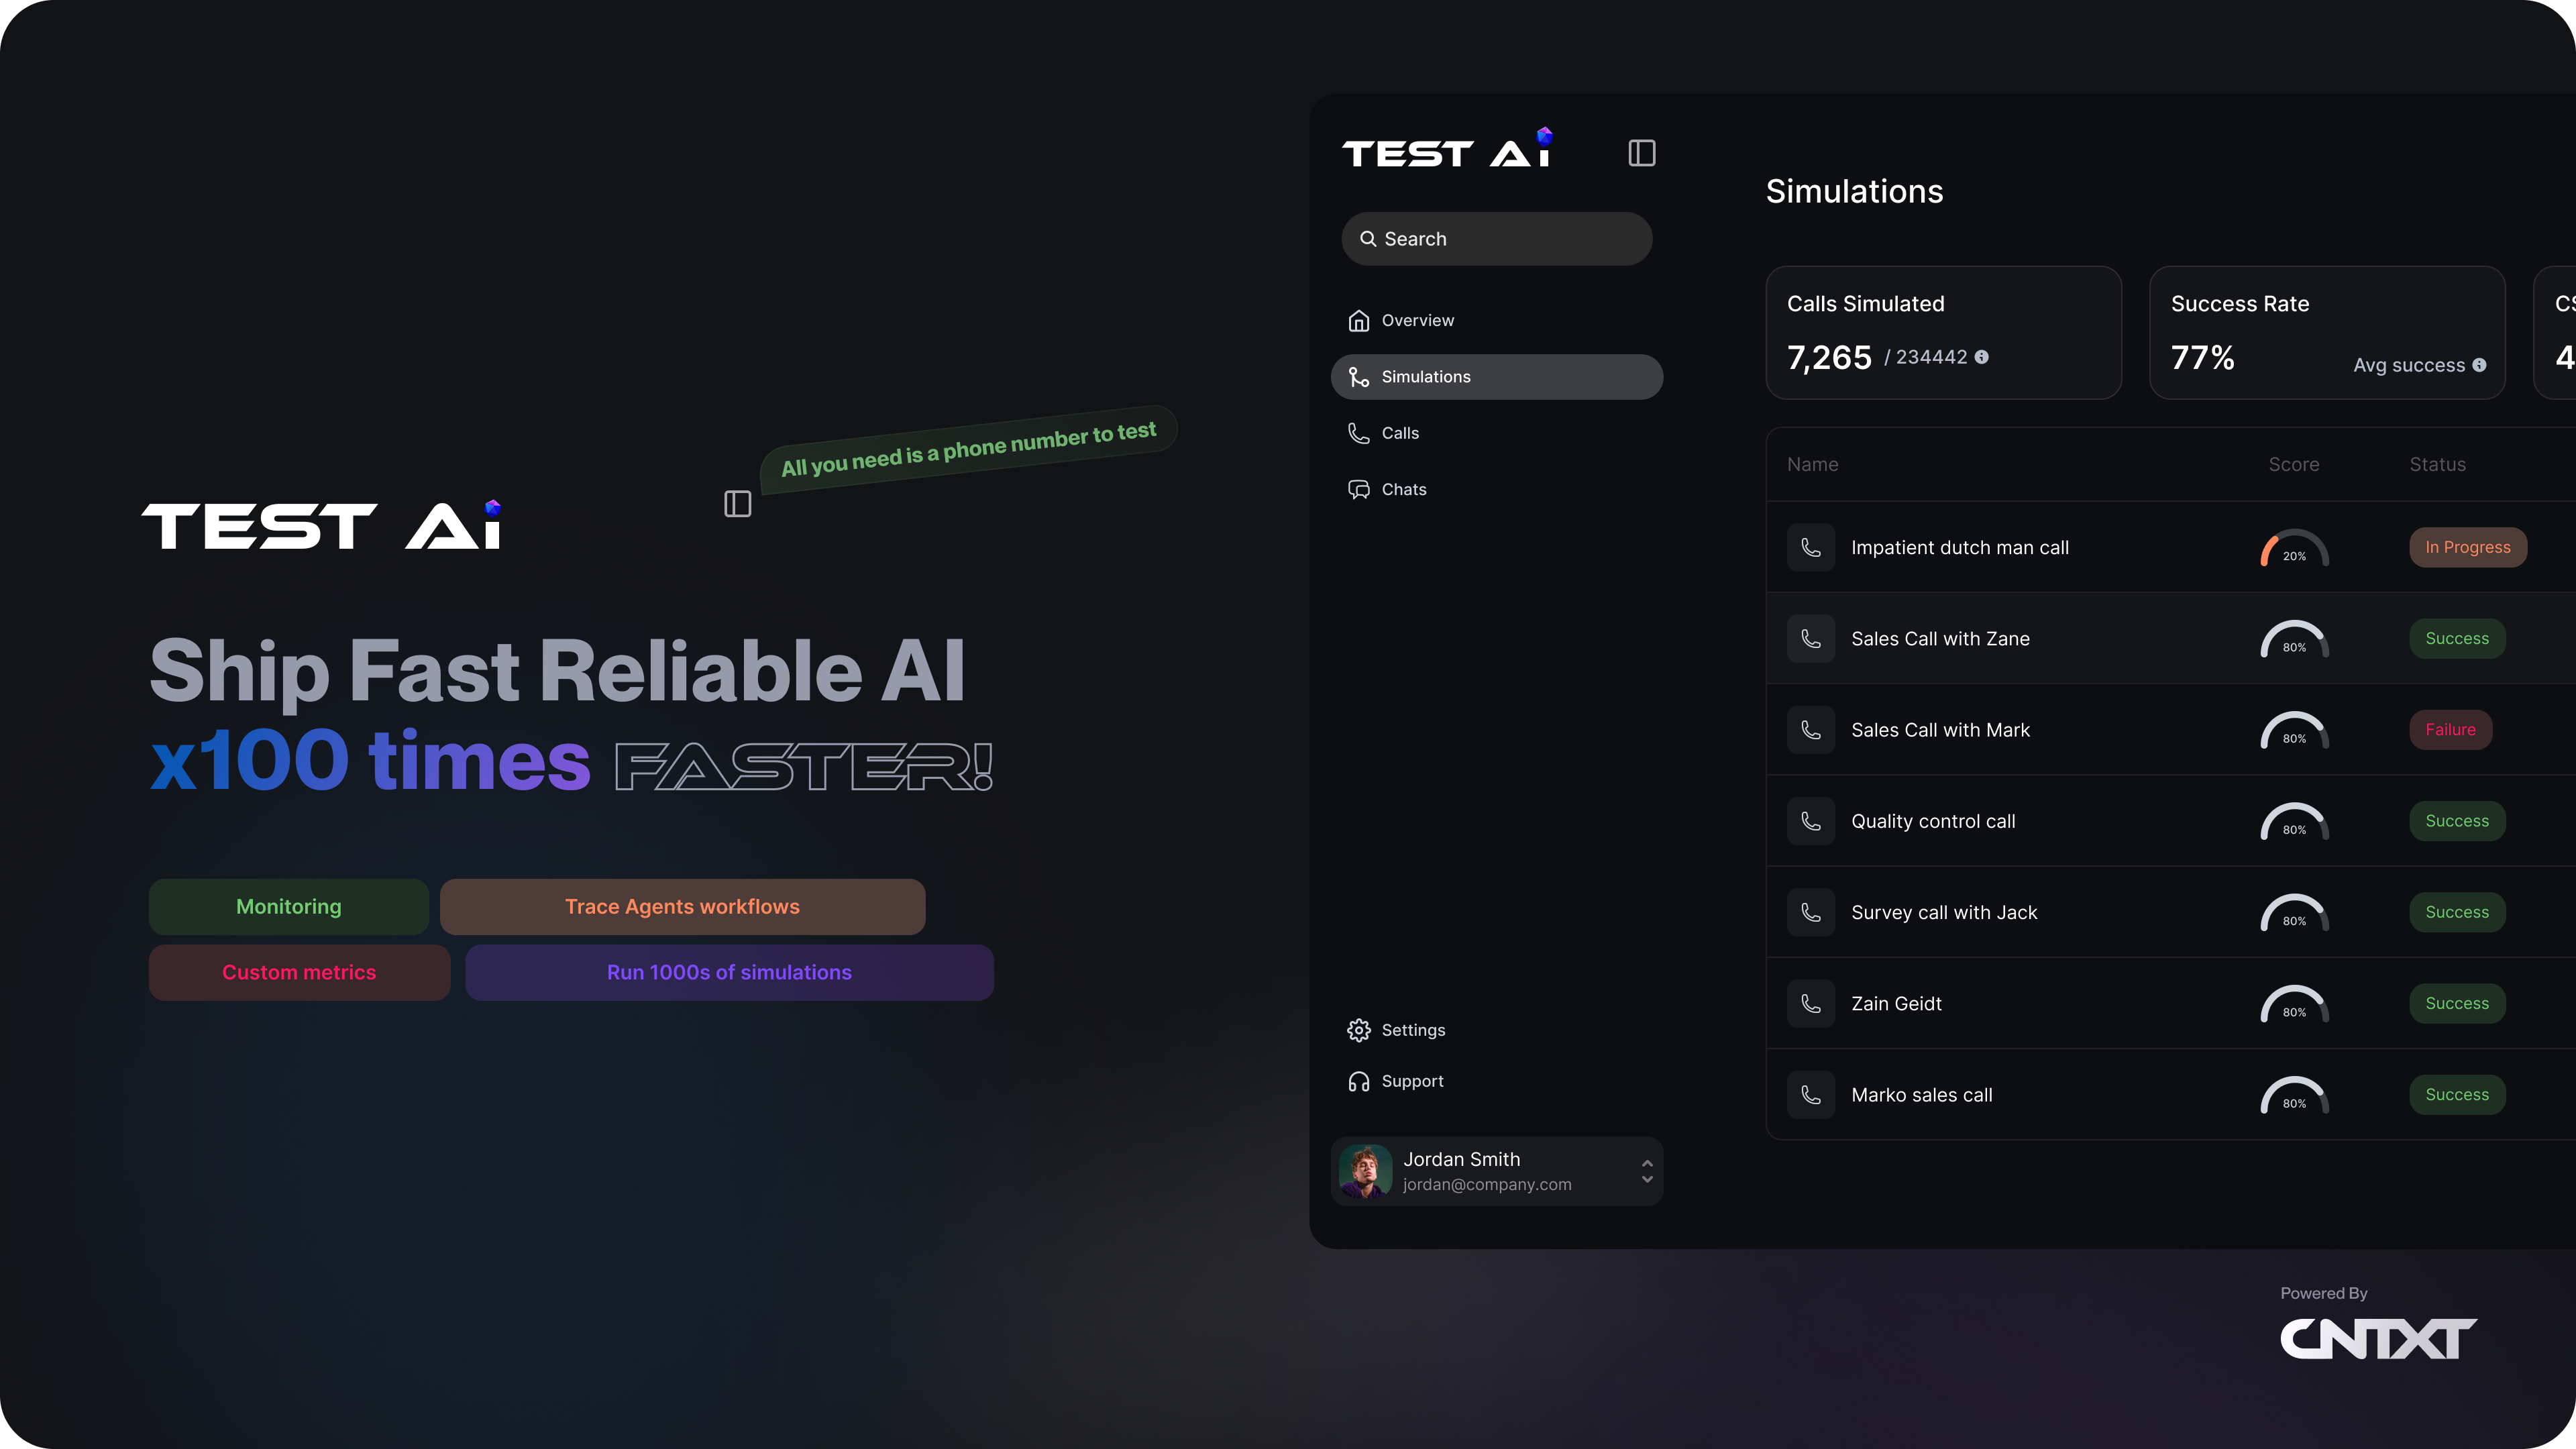Sort by the Name column header

tap(1813, 464)
